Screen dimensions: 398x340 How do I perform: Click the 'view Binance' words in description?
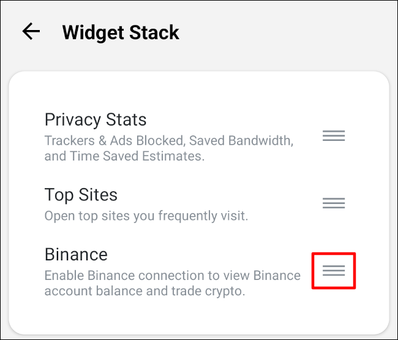[261, 276]
